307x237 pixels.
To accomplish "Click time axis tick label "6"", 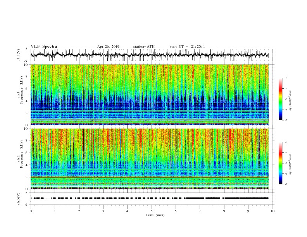I will [176, 211].
